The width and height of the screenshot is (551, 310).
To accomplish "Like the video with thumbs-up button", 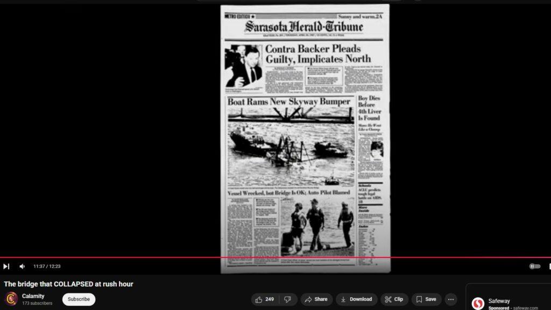I will pyautogui.click(x=265, y=299).
